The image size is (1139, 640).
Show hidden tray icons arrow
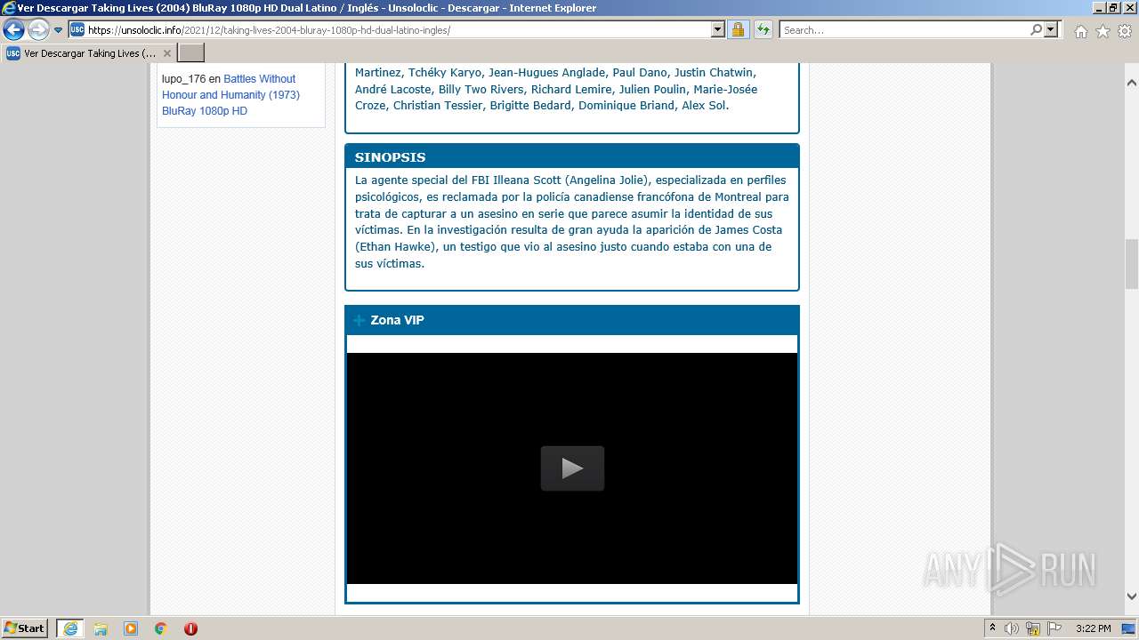click(992, 628)
